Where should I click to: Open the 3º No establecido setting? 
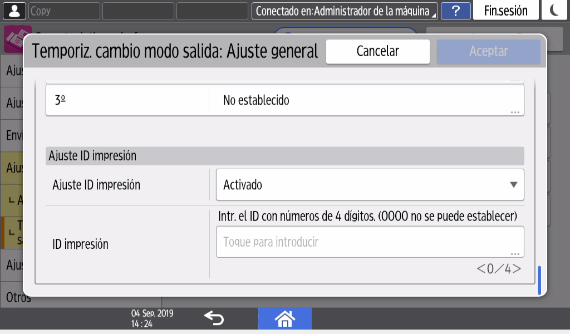pyautogui.click(x=284, y=101)
